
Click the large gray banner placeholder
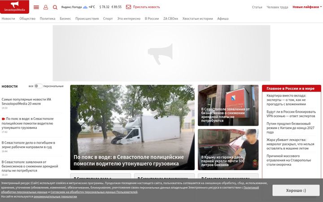[x=161, y=53]
